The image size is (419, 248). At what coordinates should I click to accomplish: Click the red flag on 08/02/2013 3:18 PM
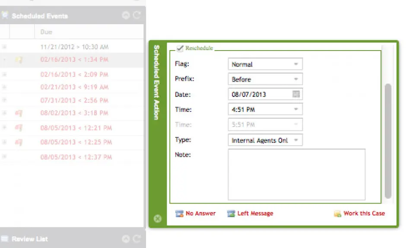point(19,113)
